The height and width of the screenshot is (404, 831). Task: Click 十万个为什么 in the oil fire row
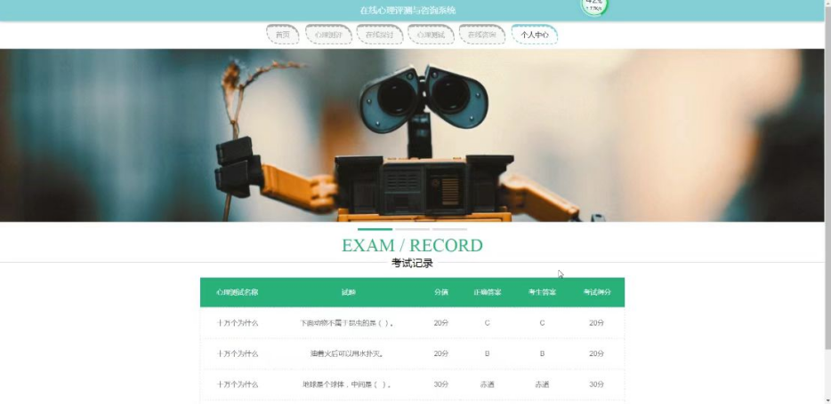pyautogui.click(x=238, y=353)
